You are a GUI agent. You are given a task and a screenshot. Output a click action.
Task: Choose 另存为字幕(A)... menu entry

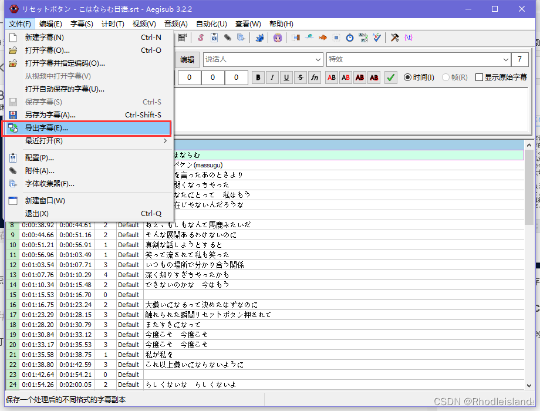[x=88, y=114]
